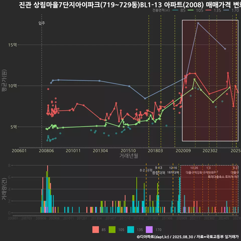Image resolution: width=241 pixels, height=241 pixels.
Task: Click the 입주 marker label
Action: pos(42,23)
